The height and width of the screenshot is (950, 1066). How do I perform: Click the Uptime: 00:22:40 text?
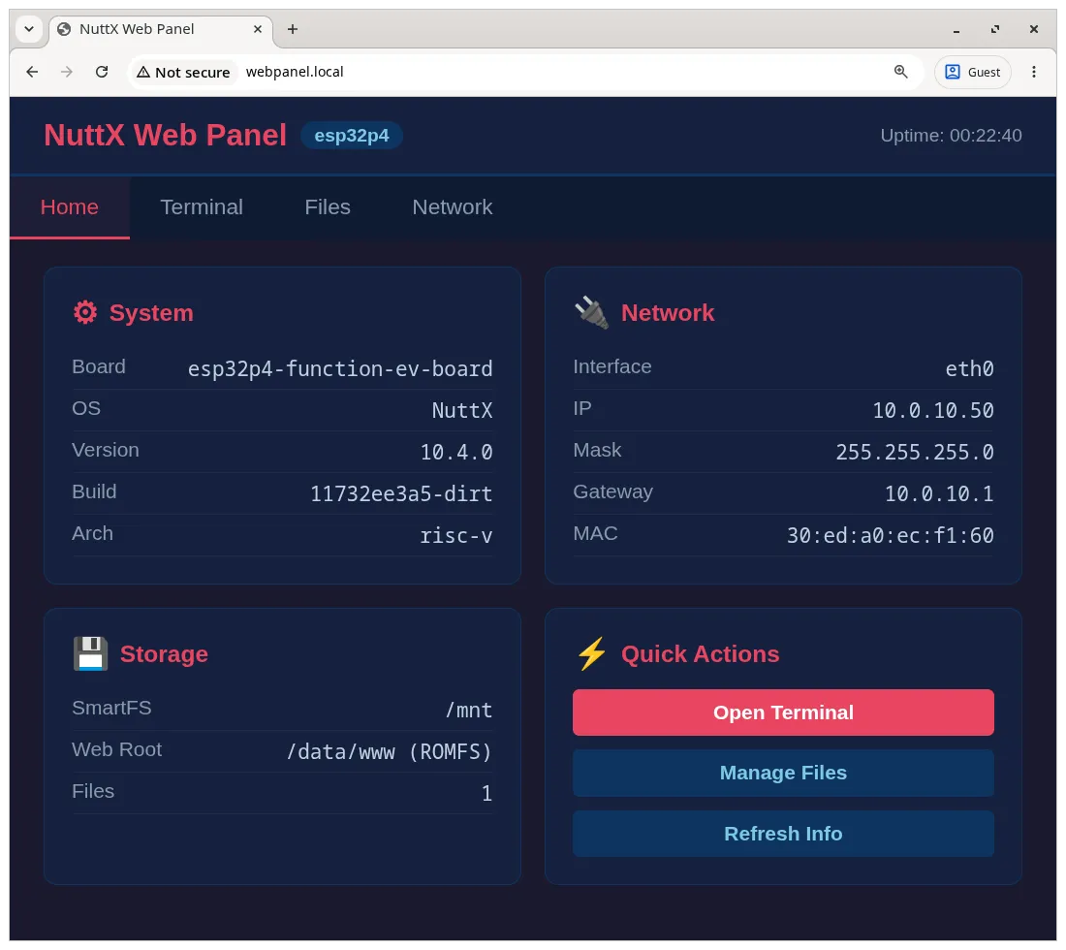[951, 136]
